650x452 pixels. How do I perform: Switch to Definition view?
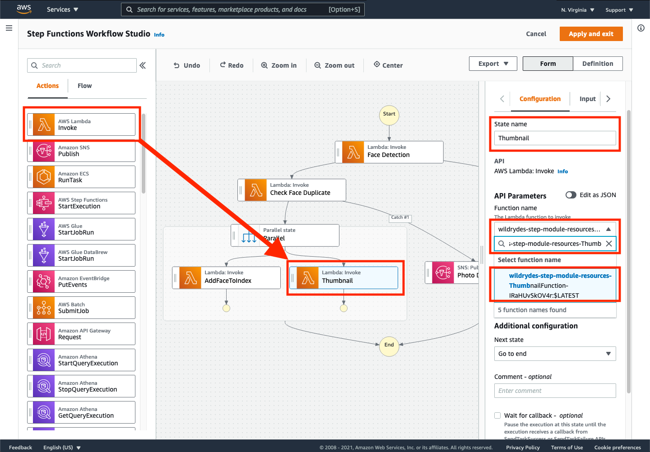(x=598, y=64)
